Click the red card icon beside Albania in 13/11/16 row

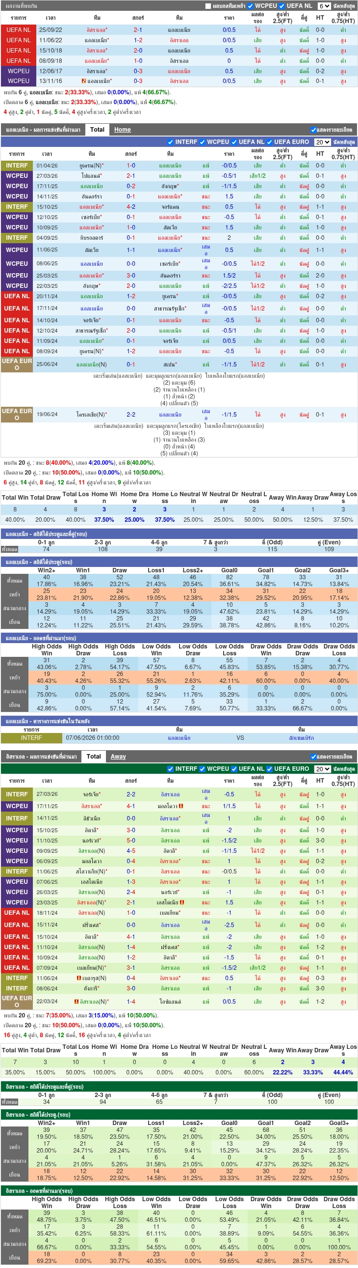point(84,81)
